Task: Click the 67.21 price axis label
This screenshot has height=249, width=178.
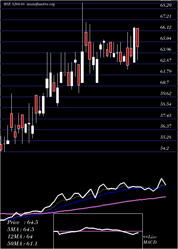Action: point(166,16)
